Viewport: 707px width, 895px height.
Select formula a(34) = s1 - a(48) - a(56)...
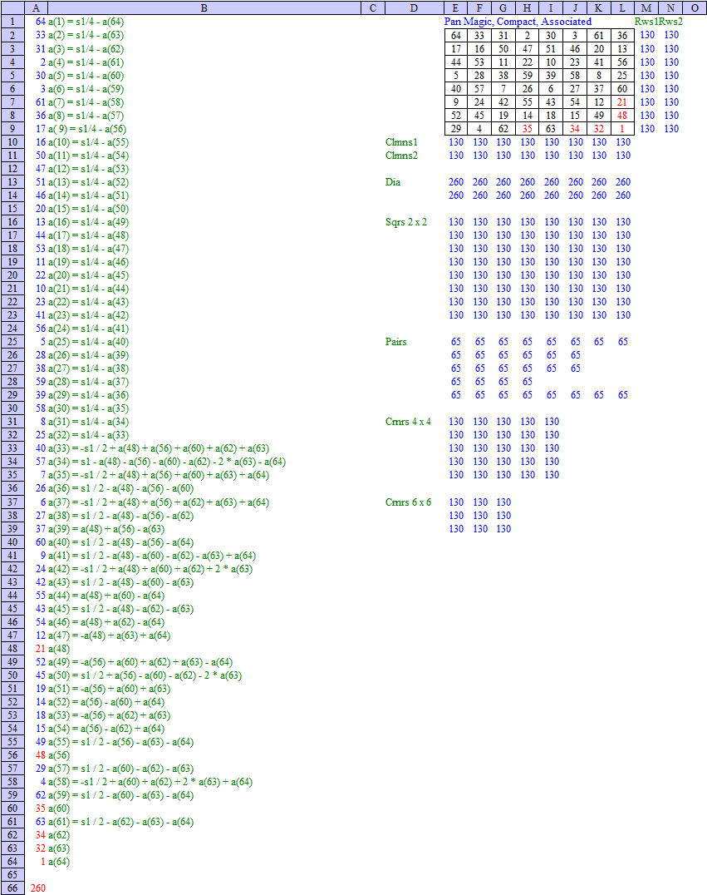(167, 462)
